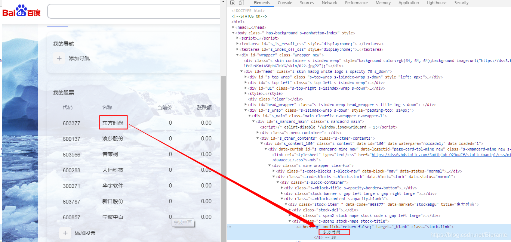This screenshot has height=242, width=511.
Task: Expand the head element node
Action: 234,27
